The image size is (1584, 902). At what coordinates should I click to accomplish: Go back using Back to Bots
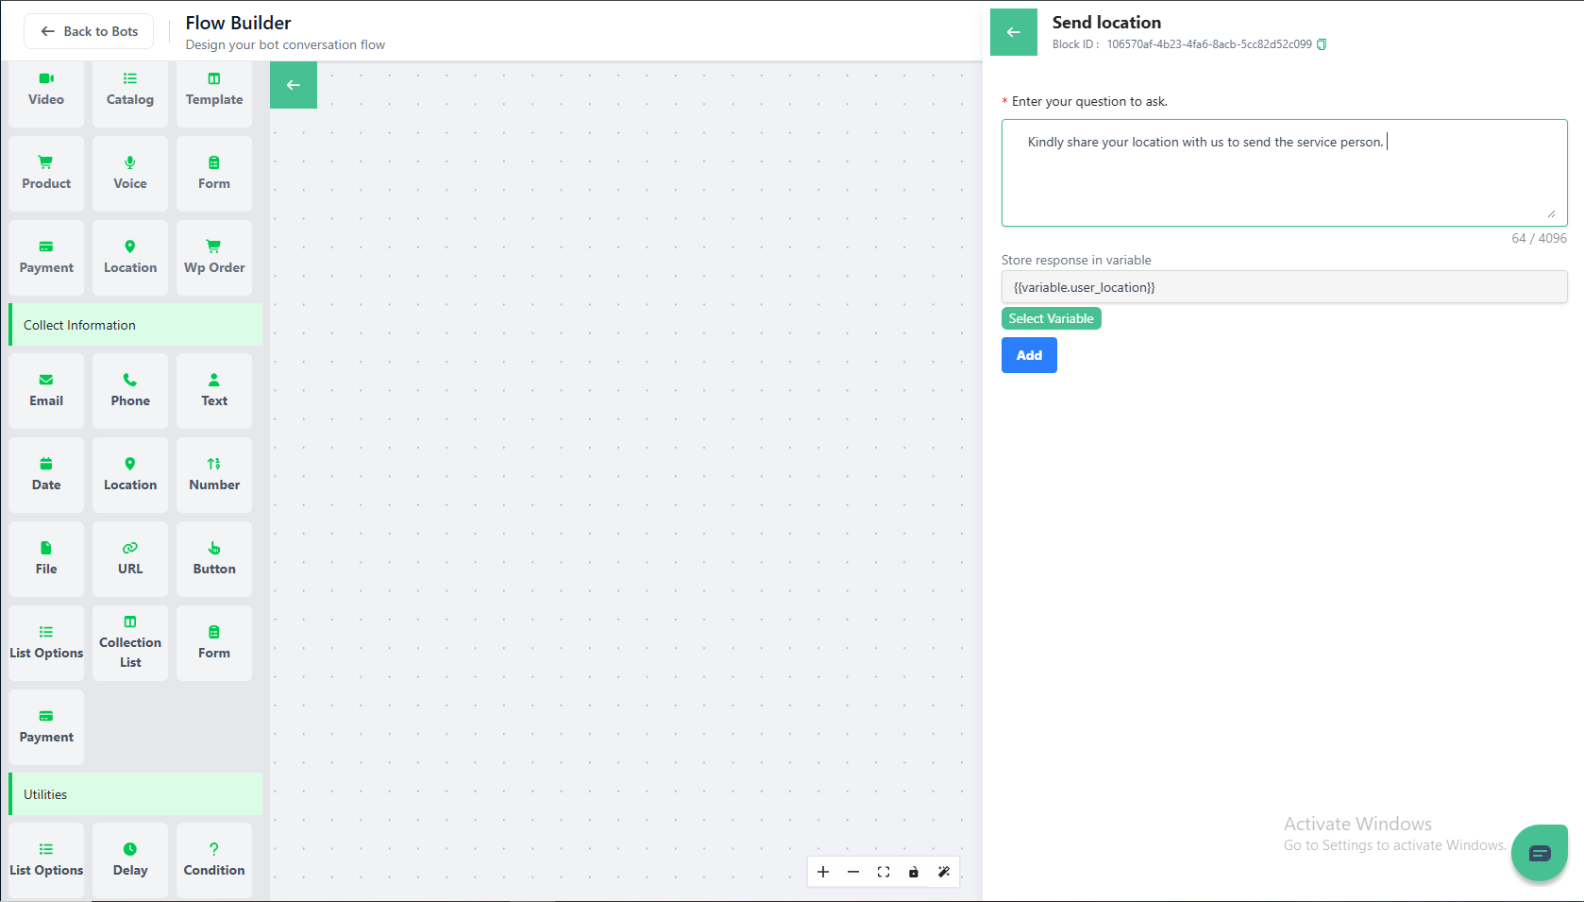tap(89, 31)
